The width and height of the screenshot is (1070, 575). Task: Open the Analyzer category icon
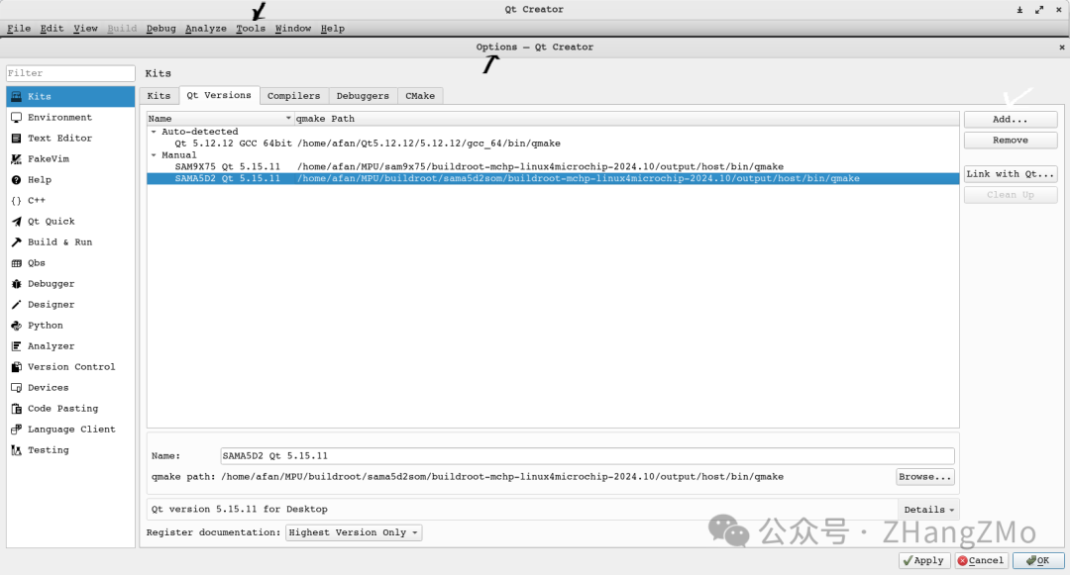(17, 346)
